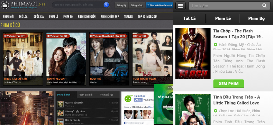Switch to the mobile Phim Lẻ tab
The height and width of the screenshot is (125, 274).
pyautogui.click(x=223, y=18)
